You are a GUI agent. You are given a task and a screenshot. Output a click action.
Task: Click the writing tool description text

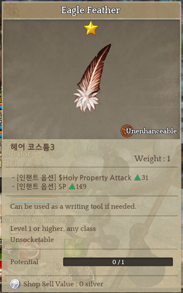click(x=73, y=206)
